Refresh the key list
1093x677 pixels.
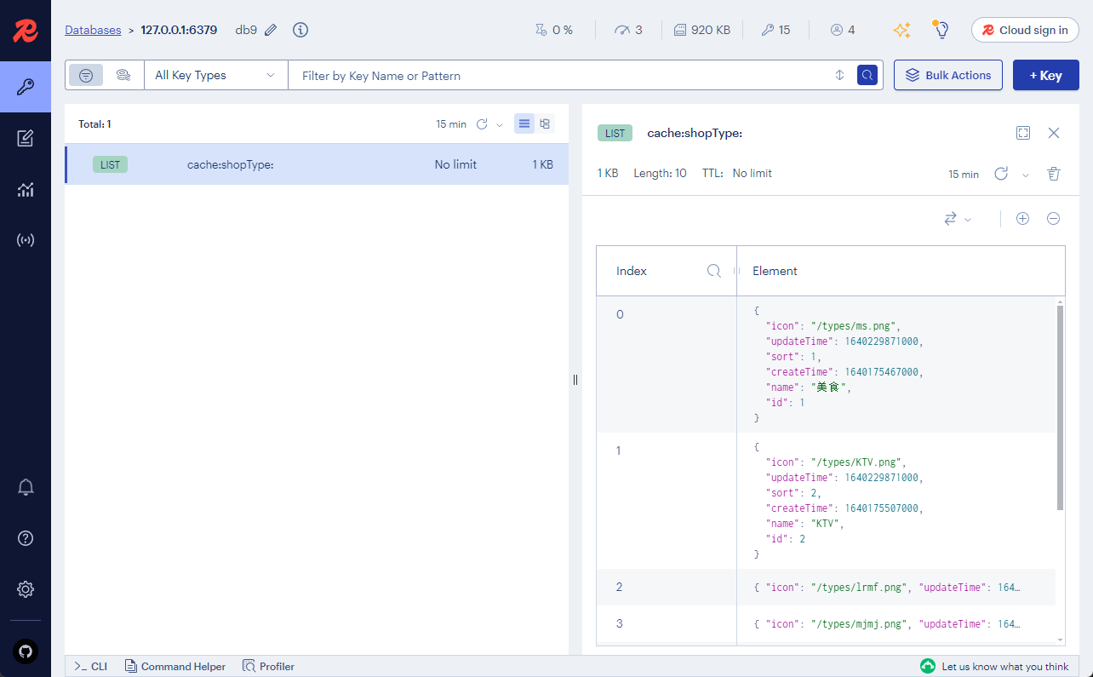tap(482, 124)
